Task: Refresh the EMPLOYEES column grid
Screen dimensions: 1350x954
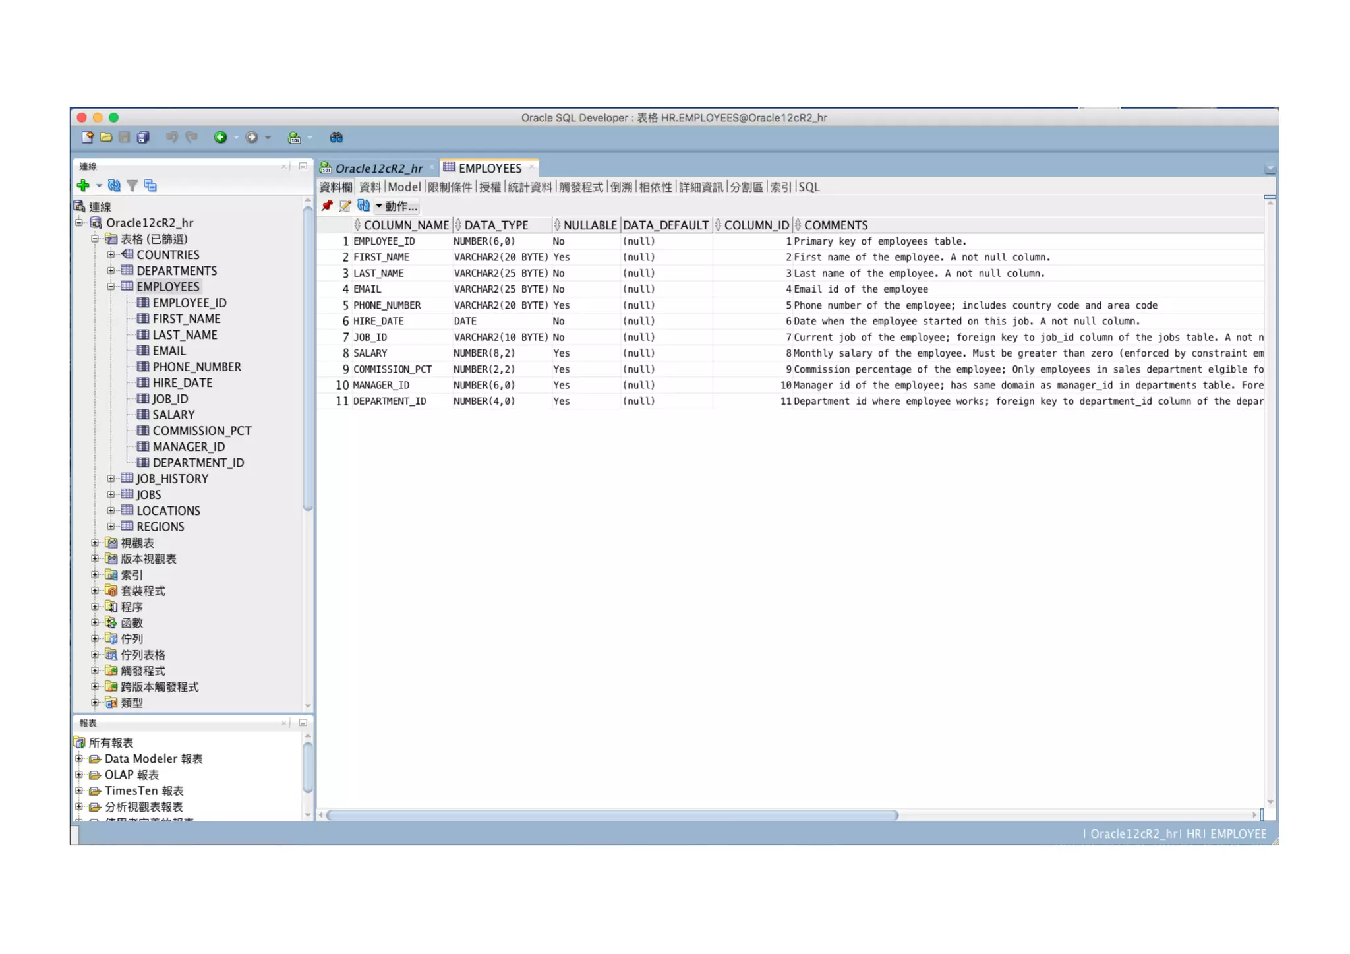Action: point(363,206)
